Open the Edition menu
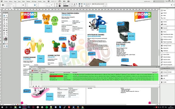The height and width of the screenshot is (109, 175). tap(11, 2)
